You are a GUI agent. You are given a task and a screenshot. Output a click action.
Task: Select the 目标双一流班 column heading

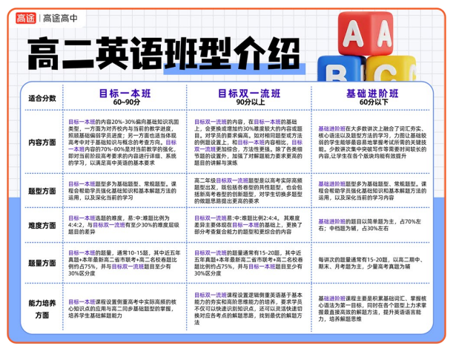click(x=249, y=94)
